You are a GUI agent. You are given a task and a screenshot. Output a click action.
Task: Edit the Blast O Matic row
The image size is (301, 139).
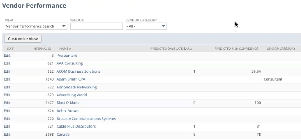pos(7,103)
